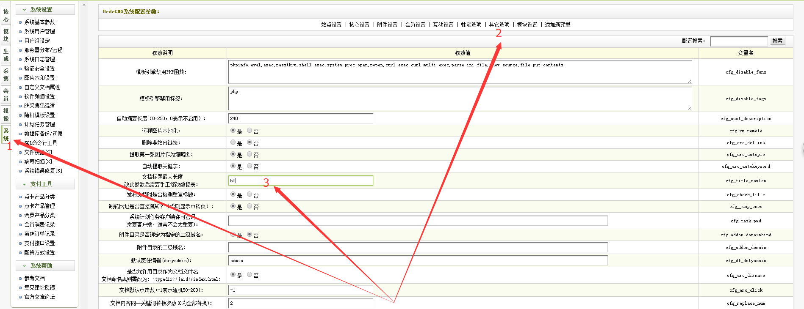The image size is (804, 309).
Task: Select 否 for 检测重复标题
Action: (250, 194)
